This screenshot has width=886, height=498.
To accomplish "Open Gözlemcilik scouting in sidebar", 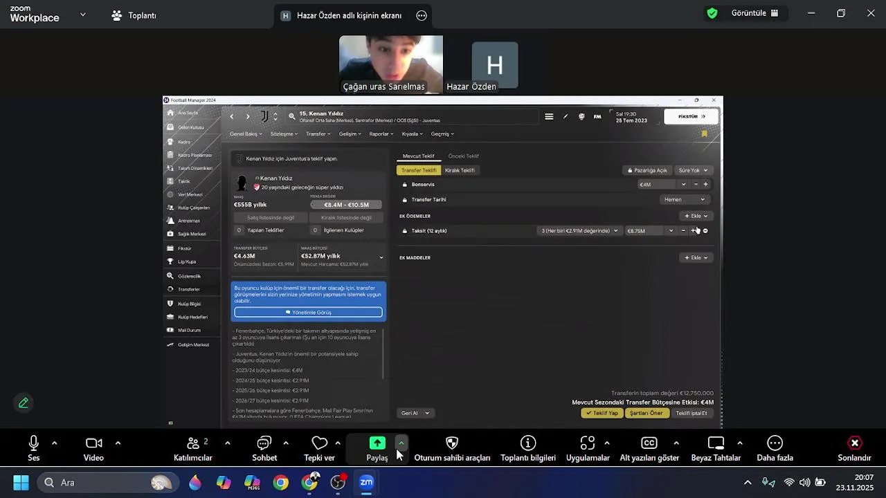I will [189, 276].
